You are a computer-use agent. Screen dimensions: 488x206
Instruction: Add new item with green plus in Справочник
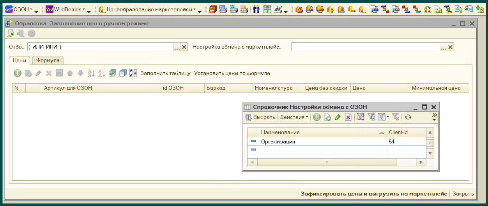[317, 117]
